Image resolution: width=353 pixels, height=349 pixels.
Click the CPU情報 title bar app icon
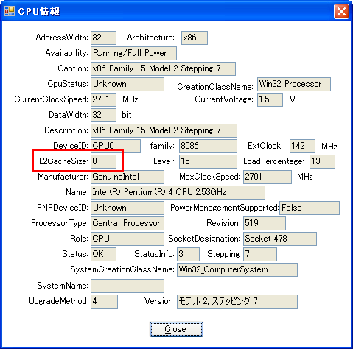point(10,11)
